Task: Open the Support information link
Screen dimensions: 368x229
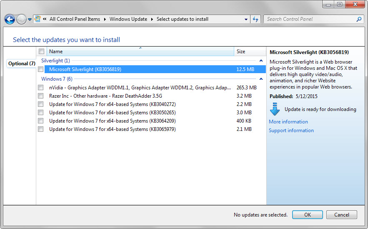Action: pos(291,131)
